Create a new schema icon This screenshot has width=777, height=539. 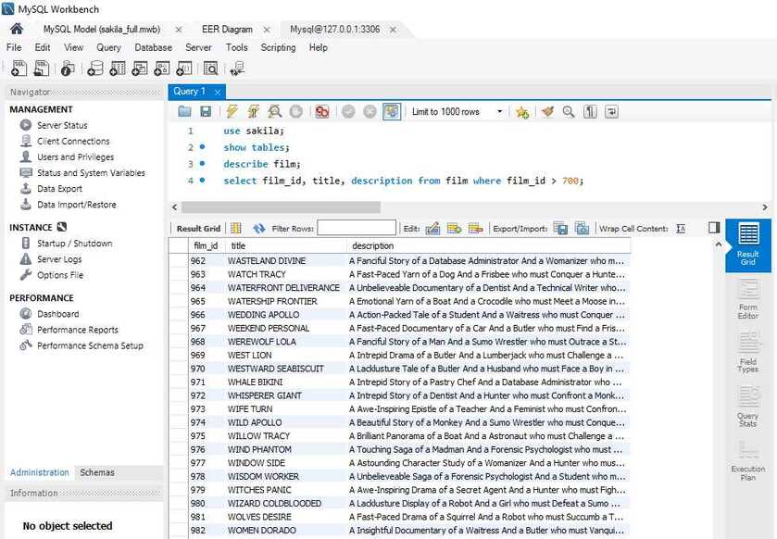click(95, 69)
